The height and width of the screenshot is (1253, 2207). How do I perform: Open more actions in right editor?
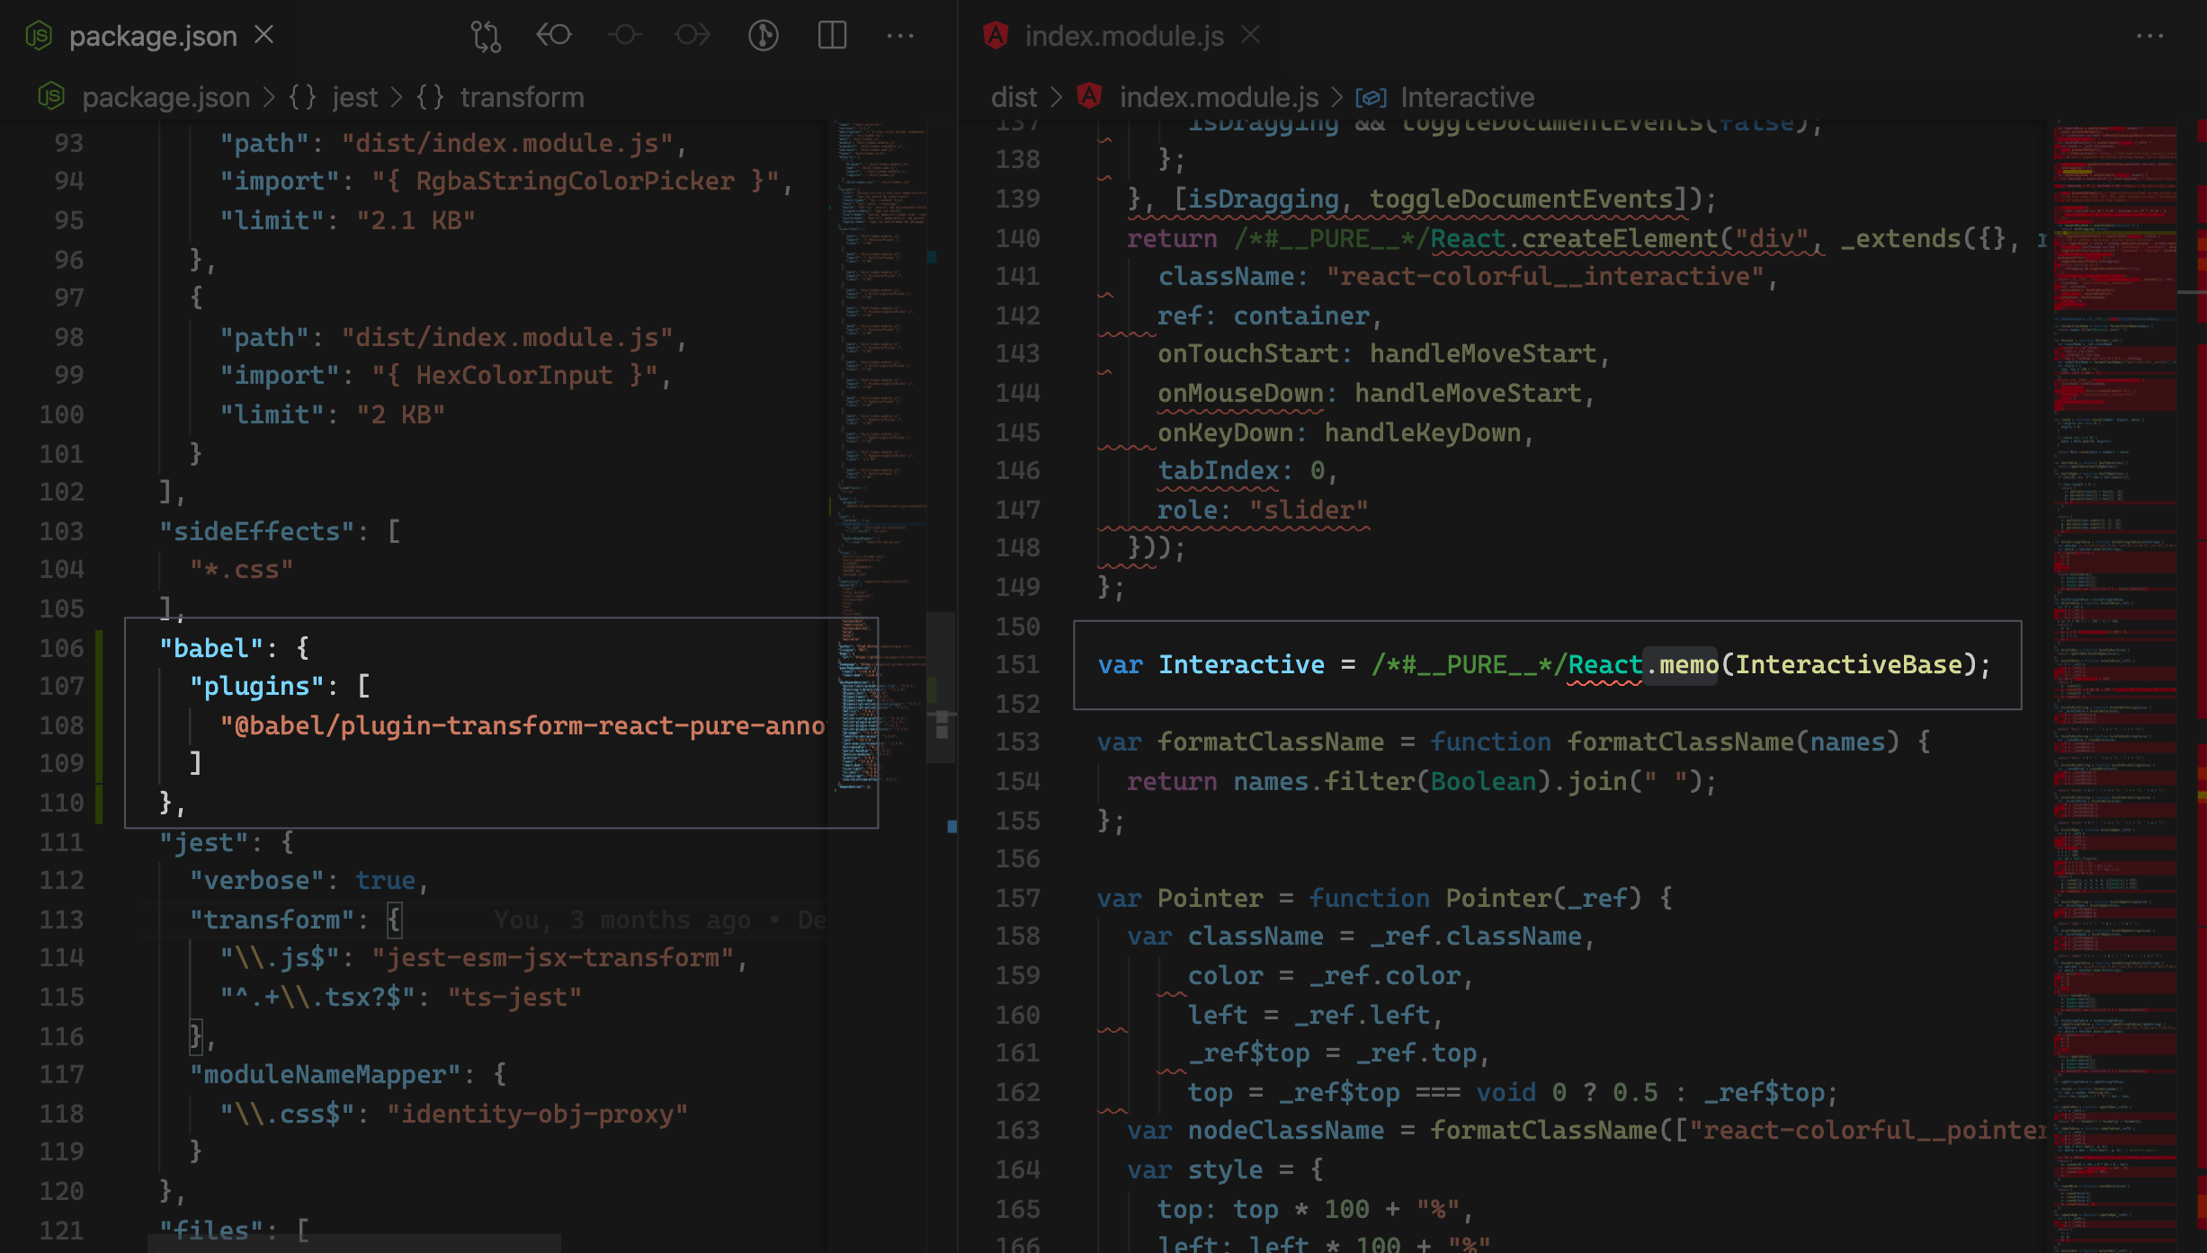click(2149, 36)
